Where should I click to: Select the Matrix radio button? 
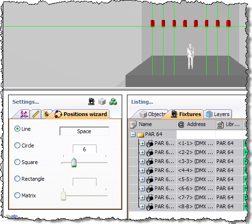pyautogui.click(x=17, y=195)
